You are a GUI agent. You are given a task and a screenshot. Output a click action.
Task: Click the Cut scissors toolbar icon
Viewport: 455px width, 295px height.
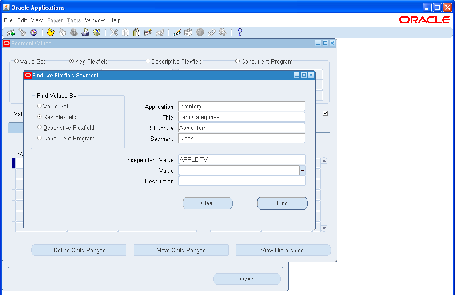pos(113,32)
